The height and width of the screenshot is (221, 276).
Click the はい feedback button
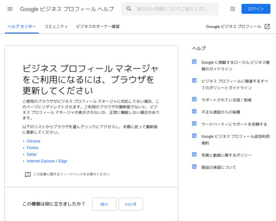coord(104,204)
